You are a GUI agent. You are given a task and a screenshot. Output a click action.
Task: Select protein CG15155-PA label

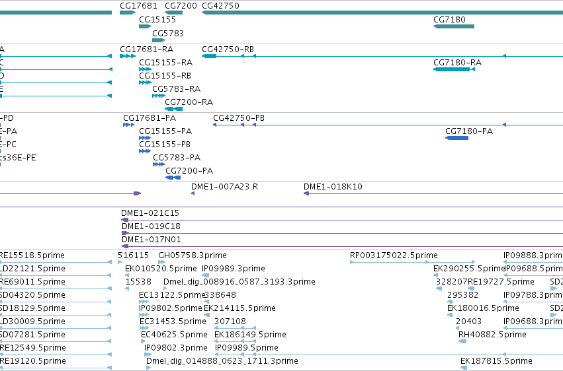tap(165, 131)
